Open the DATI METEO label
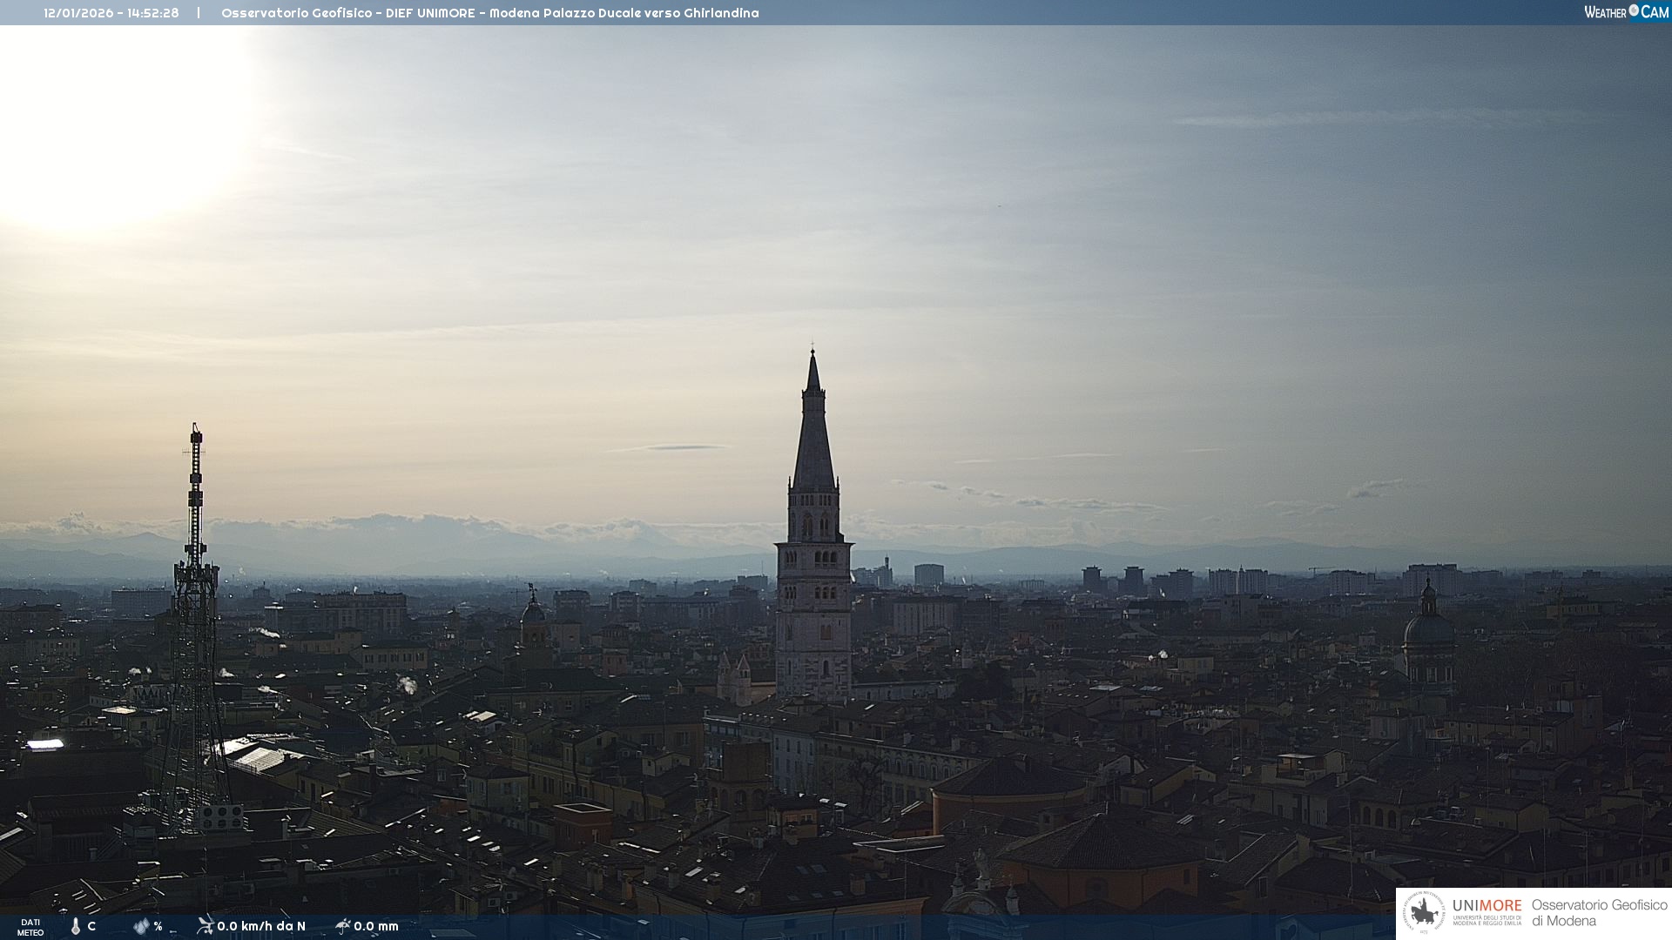 [30, 927]
